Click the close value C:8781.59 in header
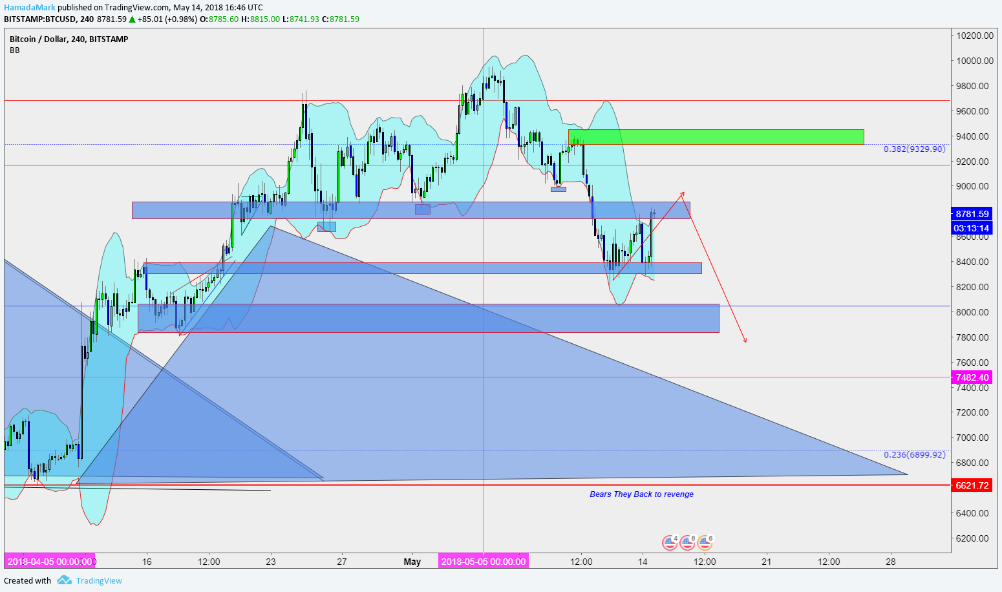This screenshot has width=1002, height=592. click(x=340, y=19)
